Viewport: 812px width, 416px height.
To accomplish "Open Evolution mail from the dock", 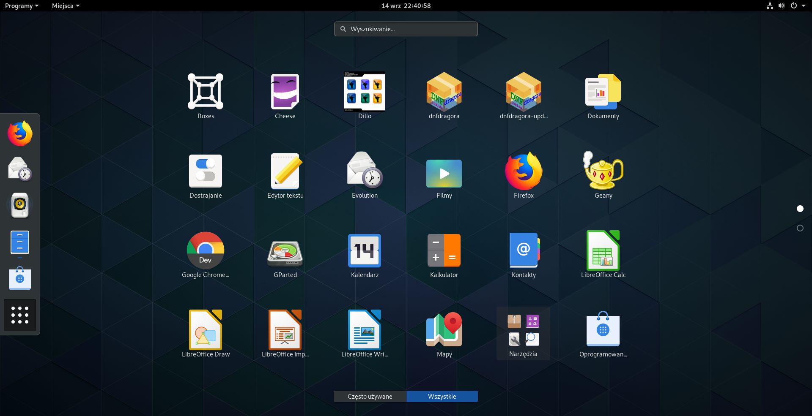I will tap(20, 169).
